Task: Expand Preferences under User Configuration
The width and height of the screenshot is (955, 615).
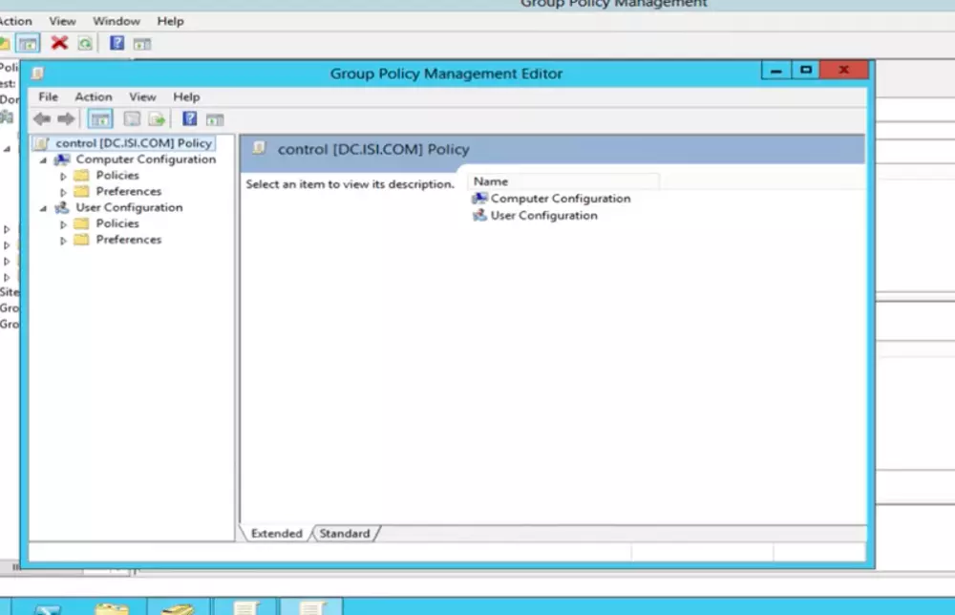Action: pyautogui.click(x=63, y=241)
